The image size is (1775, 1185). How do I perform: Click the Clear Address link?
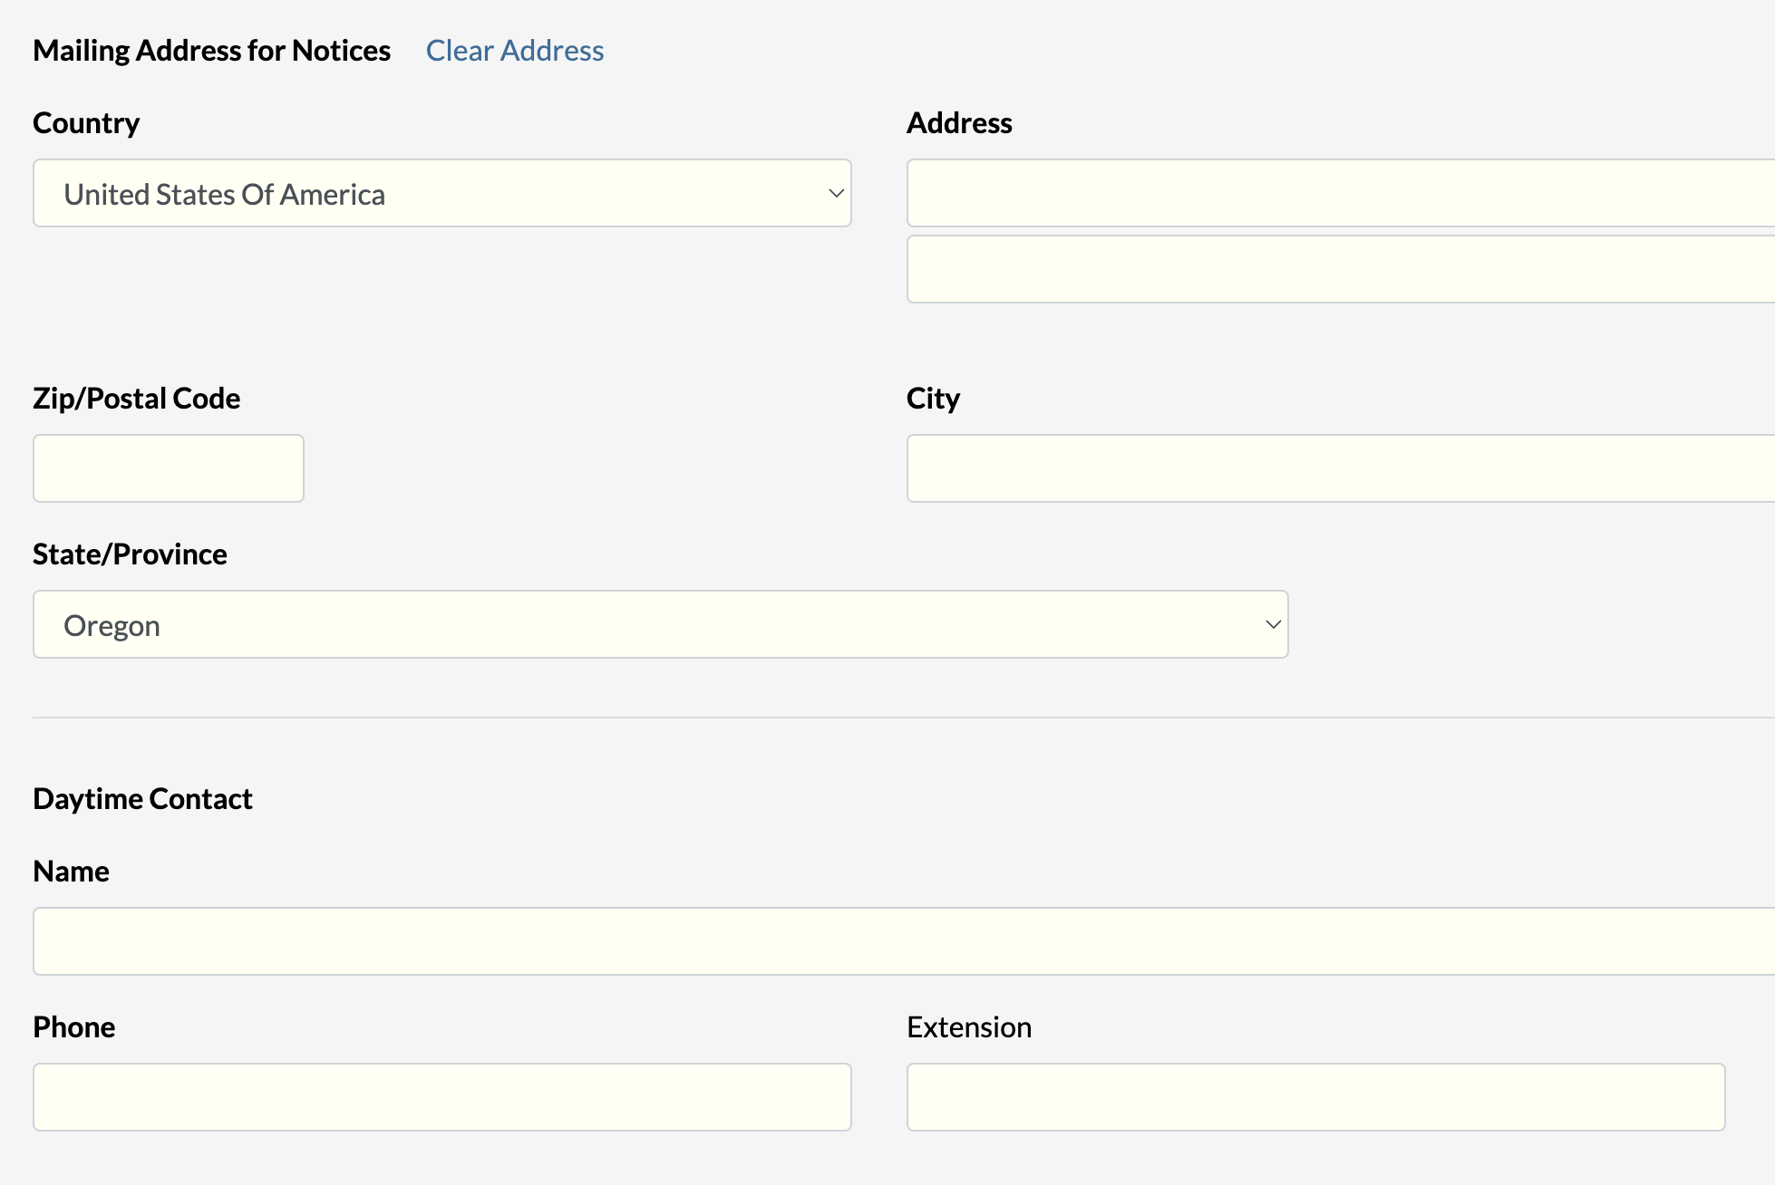[515, 51]
